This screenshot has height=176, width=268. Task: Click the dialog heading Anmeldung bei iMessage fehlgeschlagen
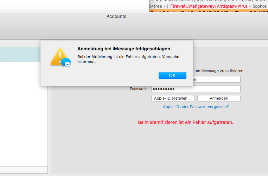[x=125, y=49]
